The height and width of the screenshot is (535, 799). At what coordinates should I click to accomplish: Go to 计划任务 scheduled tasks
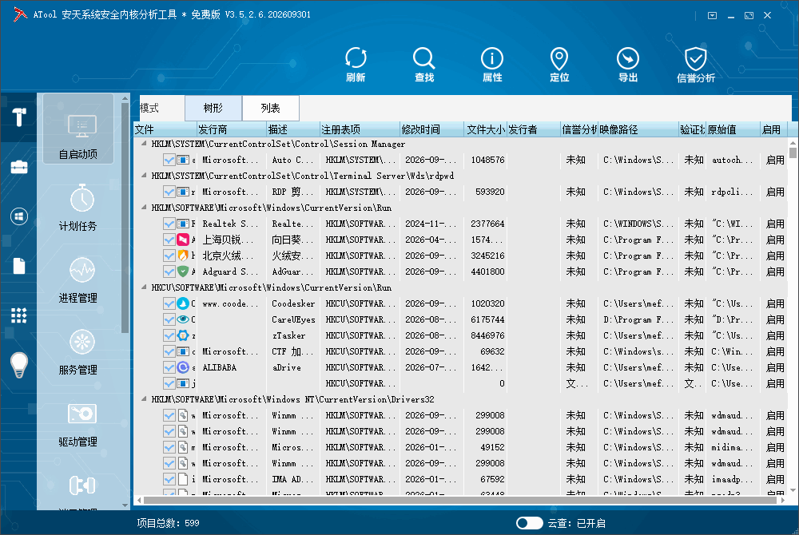pos(78,208)
